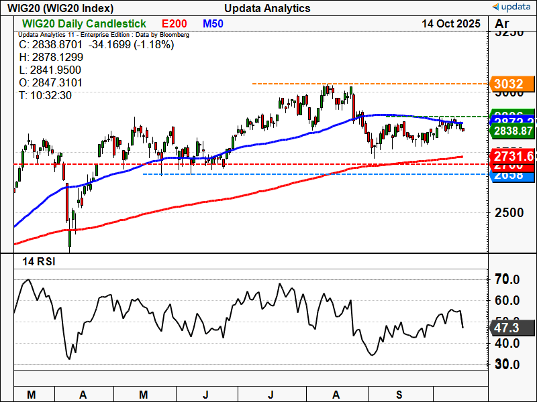Screen dimensions: 537x402
Task: Click the 'Ar' scale label at top right
Action: click(501, 24)
